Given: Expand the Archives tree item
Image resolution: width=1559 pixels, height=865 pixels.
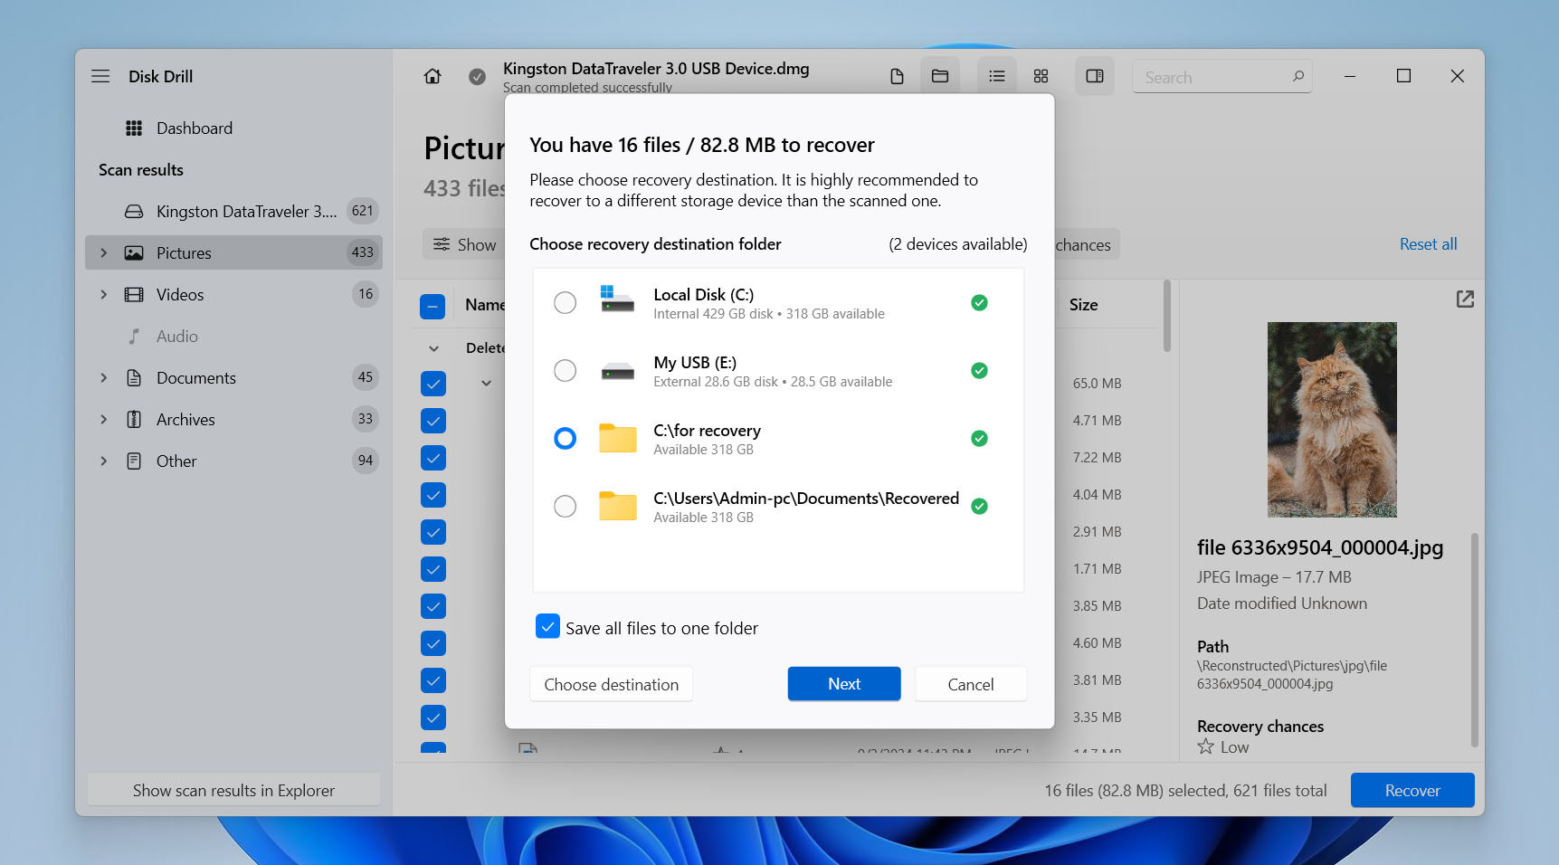Looking at the screenshot, I should point(103,420).
